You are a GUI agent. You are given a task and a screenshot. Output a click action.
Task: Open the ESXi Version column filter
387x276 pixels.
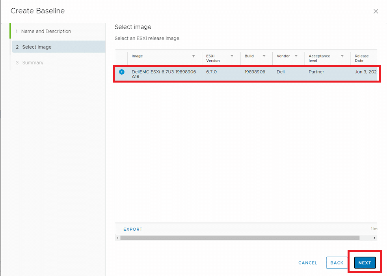pos(232,56)
